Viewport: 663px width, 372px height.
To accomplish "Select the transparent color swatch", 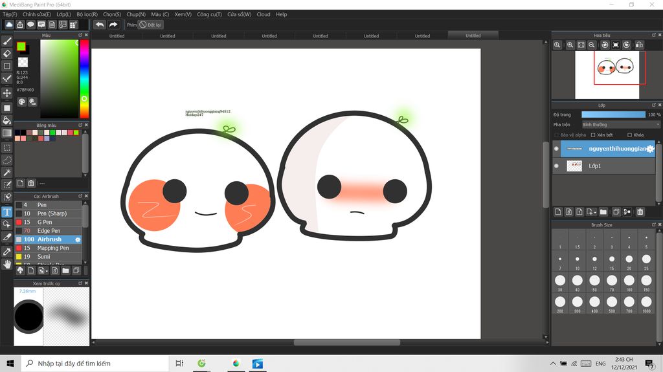I will [x=23, y=63].
